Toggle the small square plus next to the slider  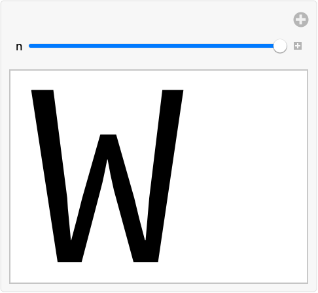click(298, 46)
